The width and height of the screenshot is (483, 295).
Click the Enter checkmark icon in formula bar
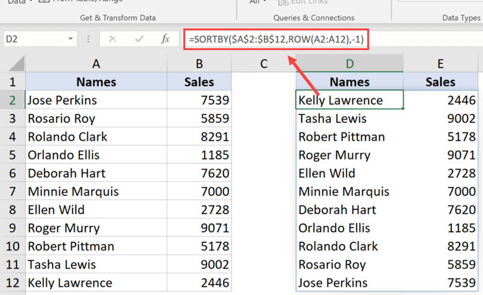coord(139,39)
